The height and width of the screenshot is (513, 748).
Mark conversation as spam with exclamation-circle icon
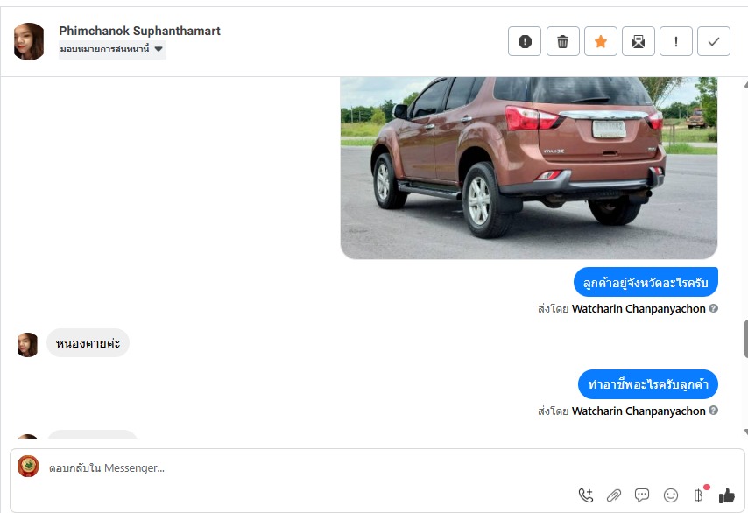(525, 41)
